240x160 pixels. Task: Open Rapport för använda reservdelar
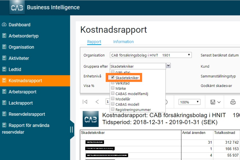26,128
